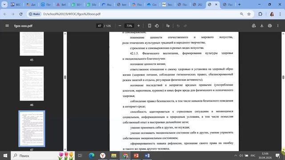Save the PDF to cloud drive icon
The width and height of the screenshot is (285, 160).
point(254,26)
